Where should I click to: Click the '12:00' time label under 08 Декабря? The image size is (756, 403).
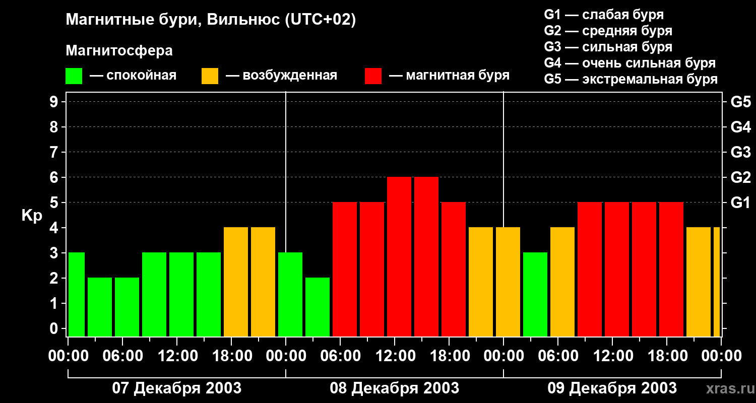pyautogui.click(x=395, y=356)
